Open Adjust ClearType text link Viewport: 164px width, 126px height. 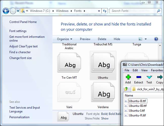pos(23,46)
